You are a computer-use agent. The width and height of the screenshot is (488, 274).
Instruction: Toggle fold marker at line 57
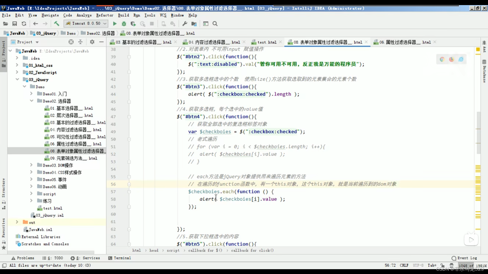pyautogui.click(x=129, y=192)
